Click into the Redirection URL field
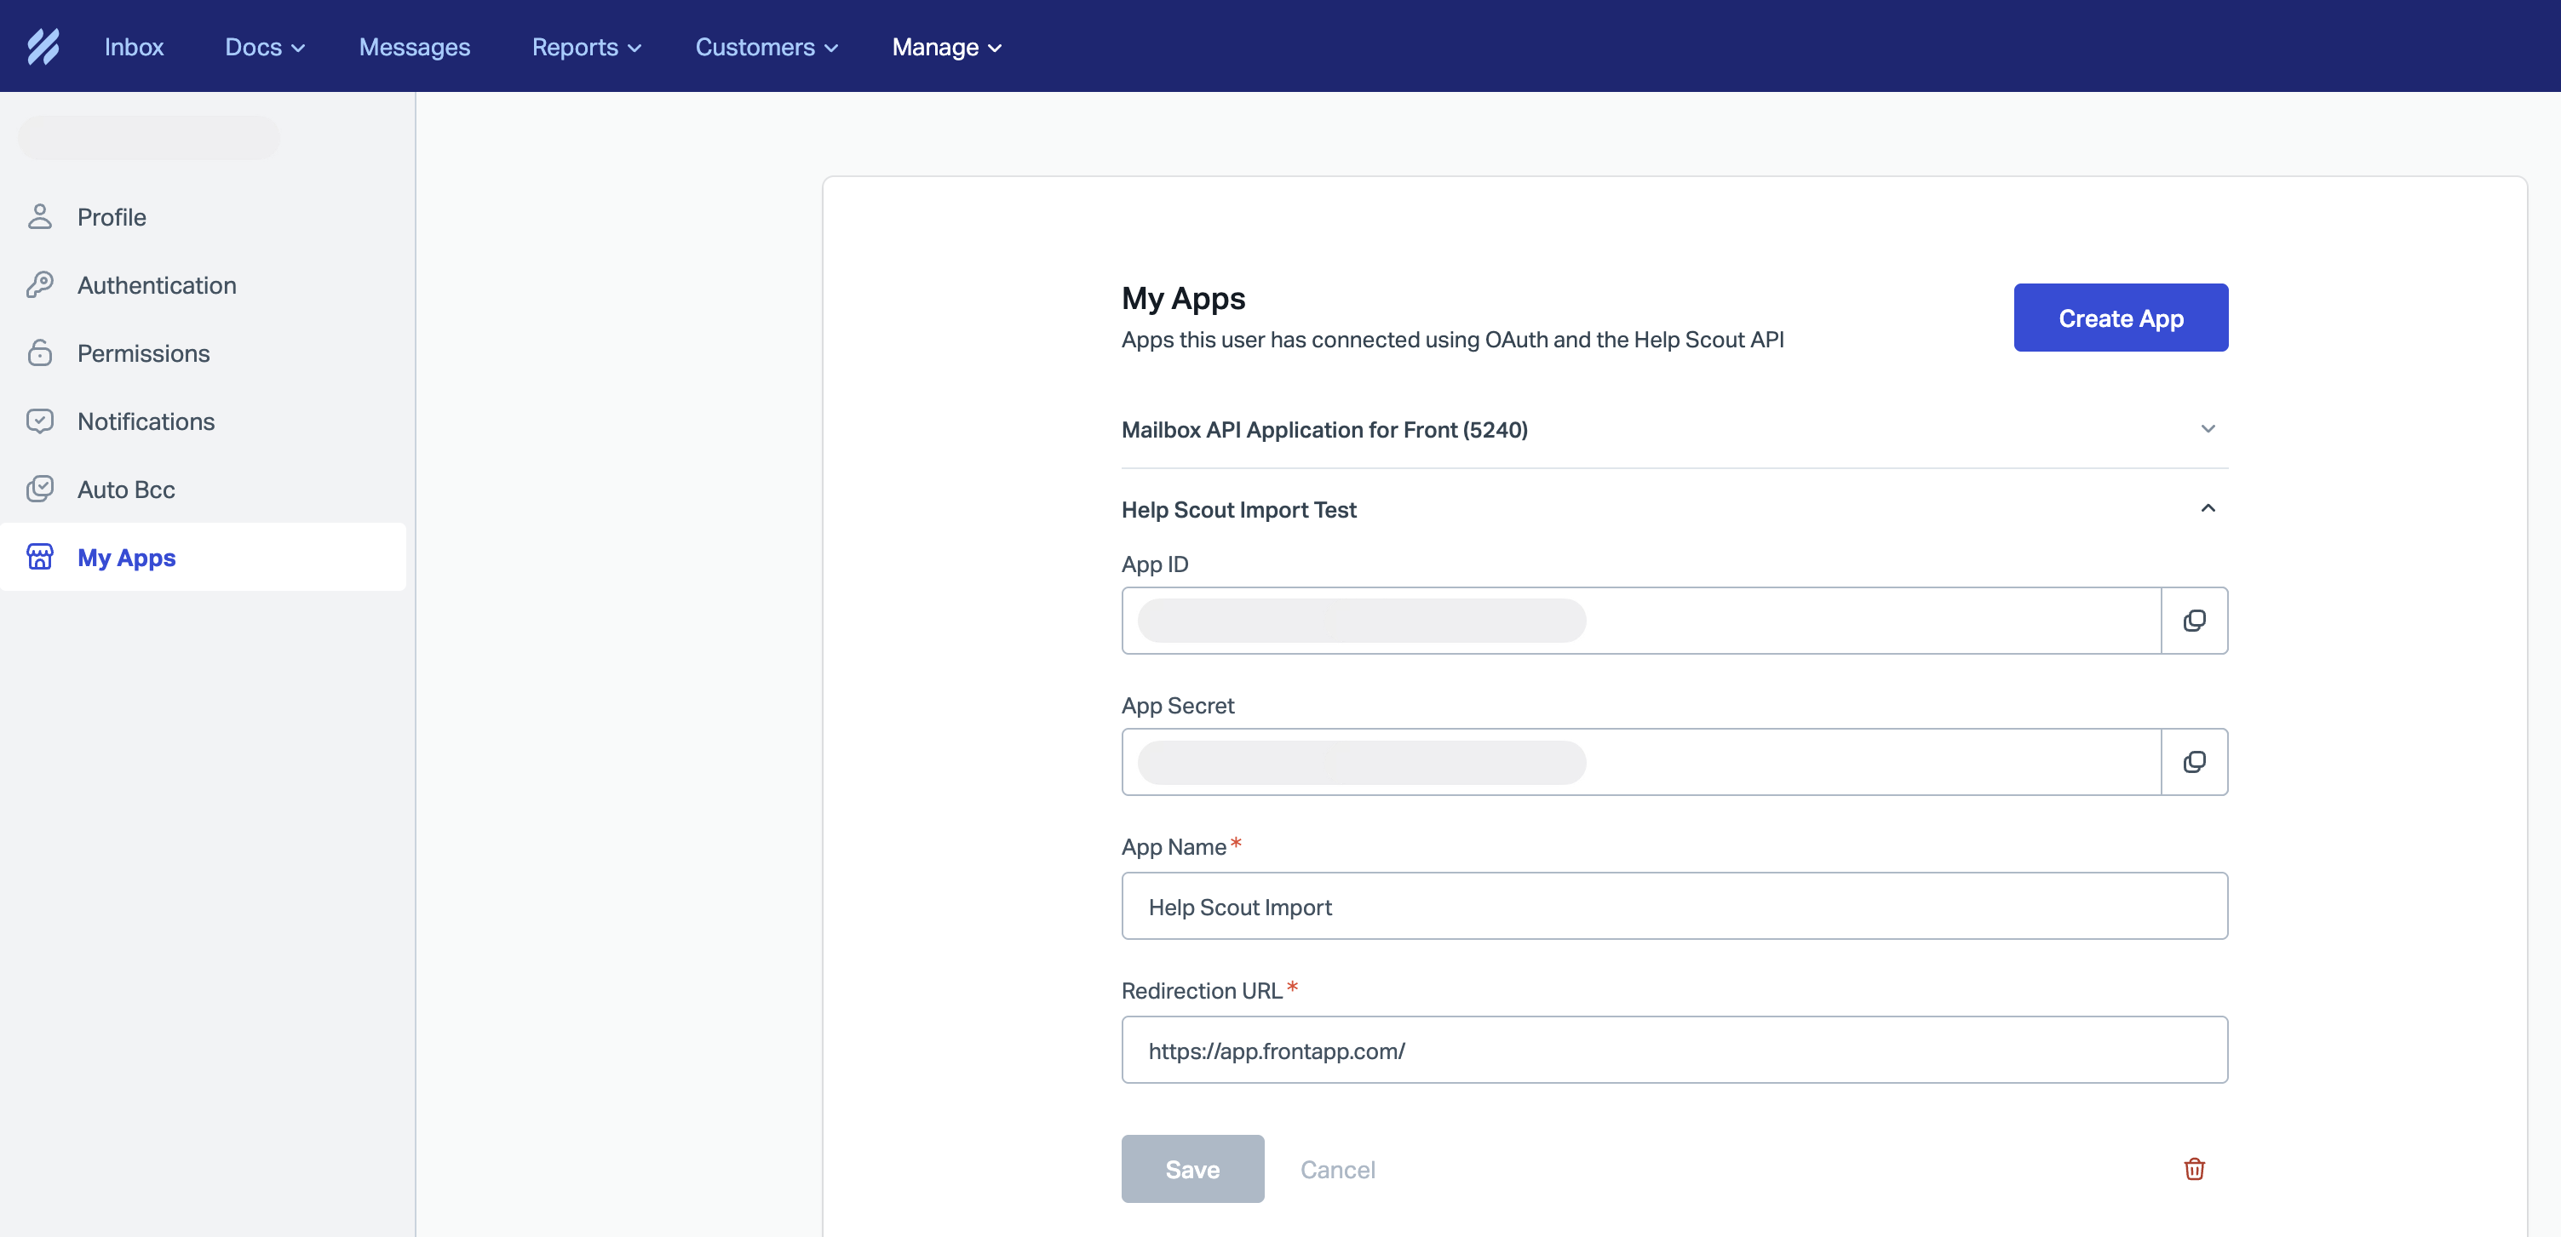 [1674, 1051]
